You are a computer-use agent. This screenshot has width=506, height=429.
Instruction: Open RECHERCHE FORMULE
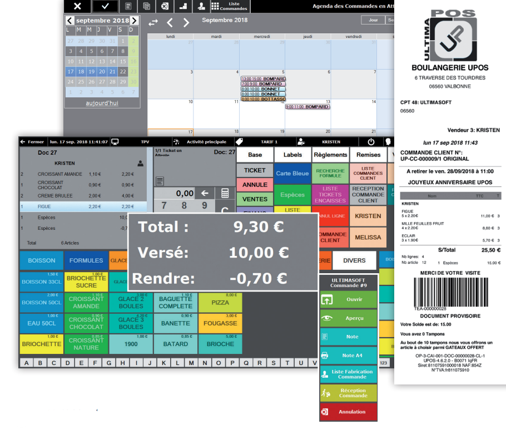[330, 174]
